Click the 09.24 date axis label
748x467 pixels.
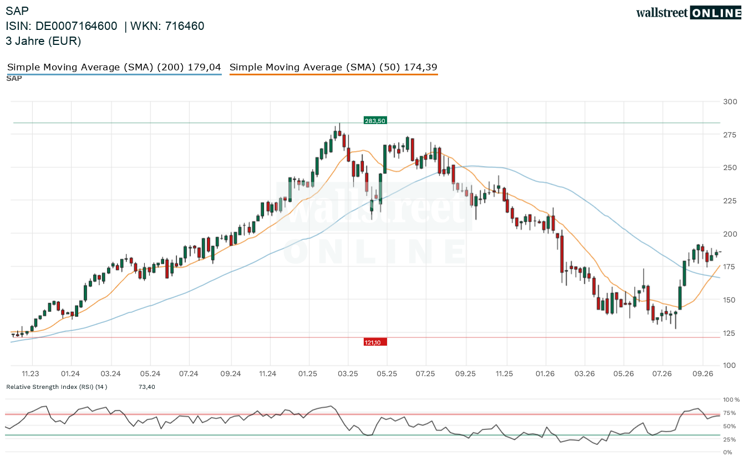(230, 374)
